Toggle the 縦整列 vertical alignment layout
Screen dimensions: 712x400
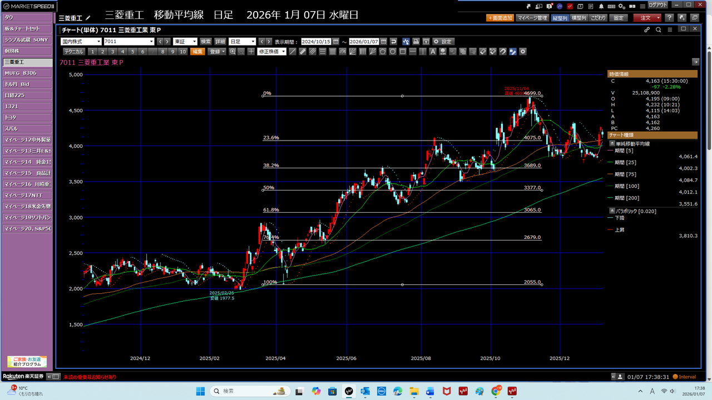click(559, 18)
